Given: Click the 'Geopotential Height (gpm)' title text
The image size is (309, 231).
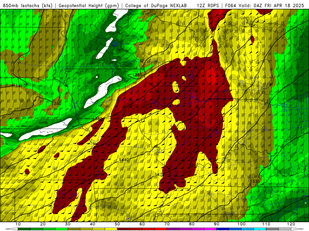Looking at the screenshot, I should click(89, 5).
